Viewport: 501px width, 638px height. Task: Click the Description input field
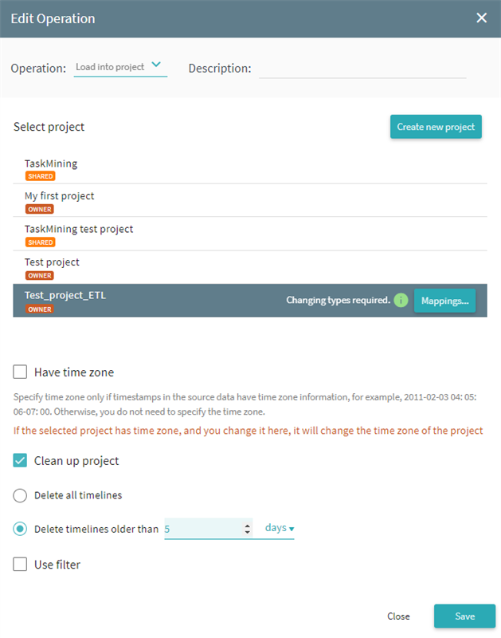click(x=362, y=69)
